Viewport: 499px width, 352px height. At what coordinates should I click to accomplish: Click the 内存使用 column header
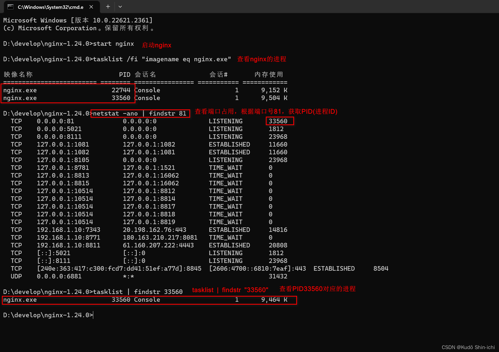[x=268, y=75]
